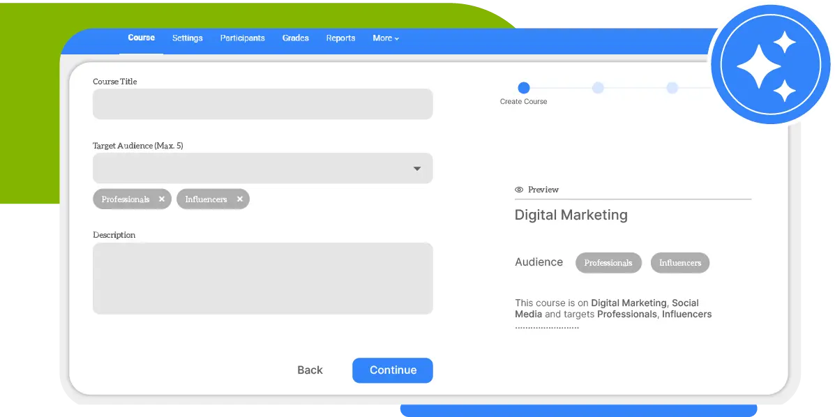Click inside the Description text area

[262, 278]
